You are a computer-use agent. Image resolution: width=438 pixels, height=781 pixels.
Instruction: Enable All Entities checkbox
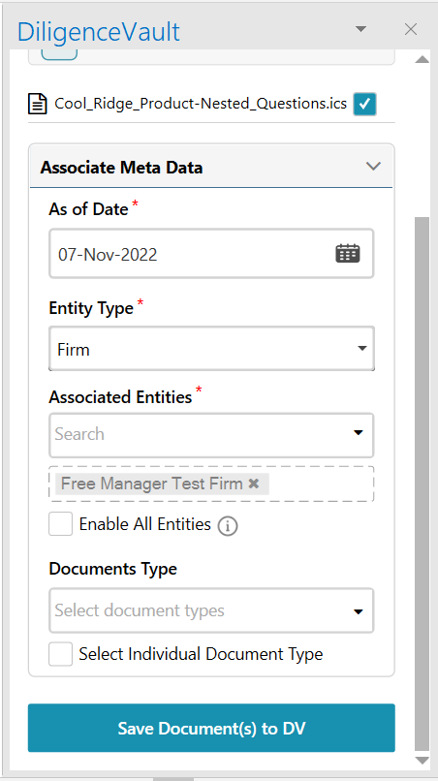(x=61, y=524)
